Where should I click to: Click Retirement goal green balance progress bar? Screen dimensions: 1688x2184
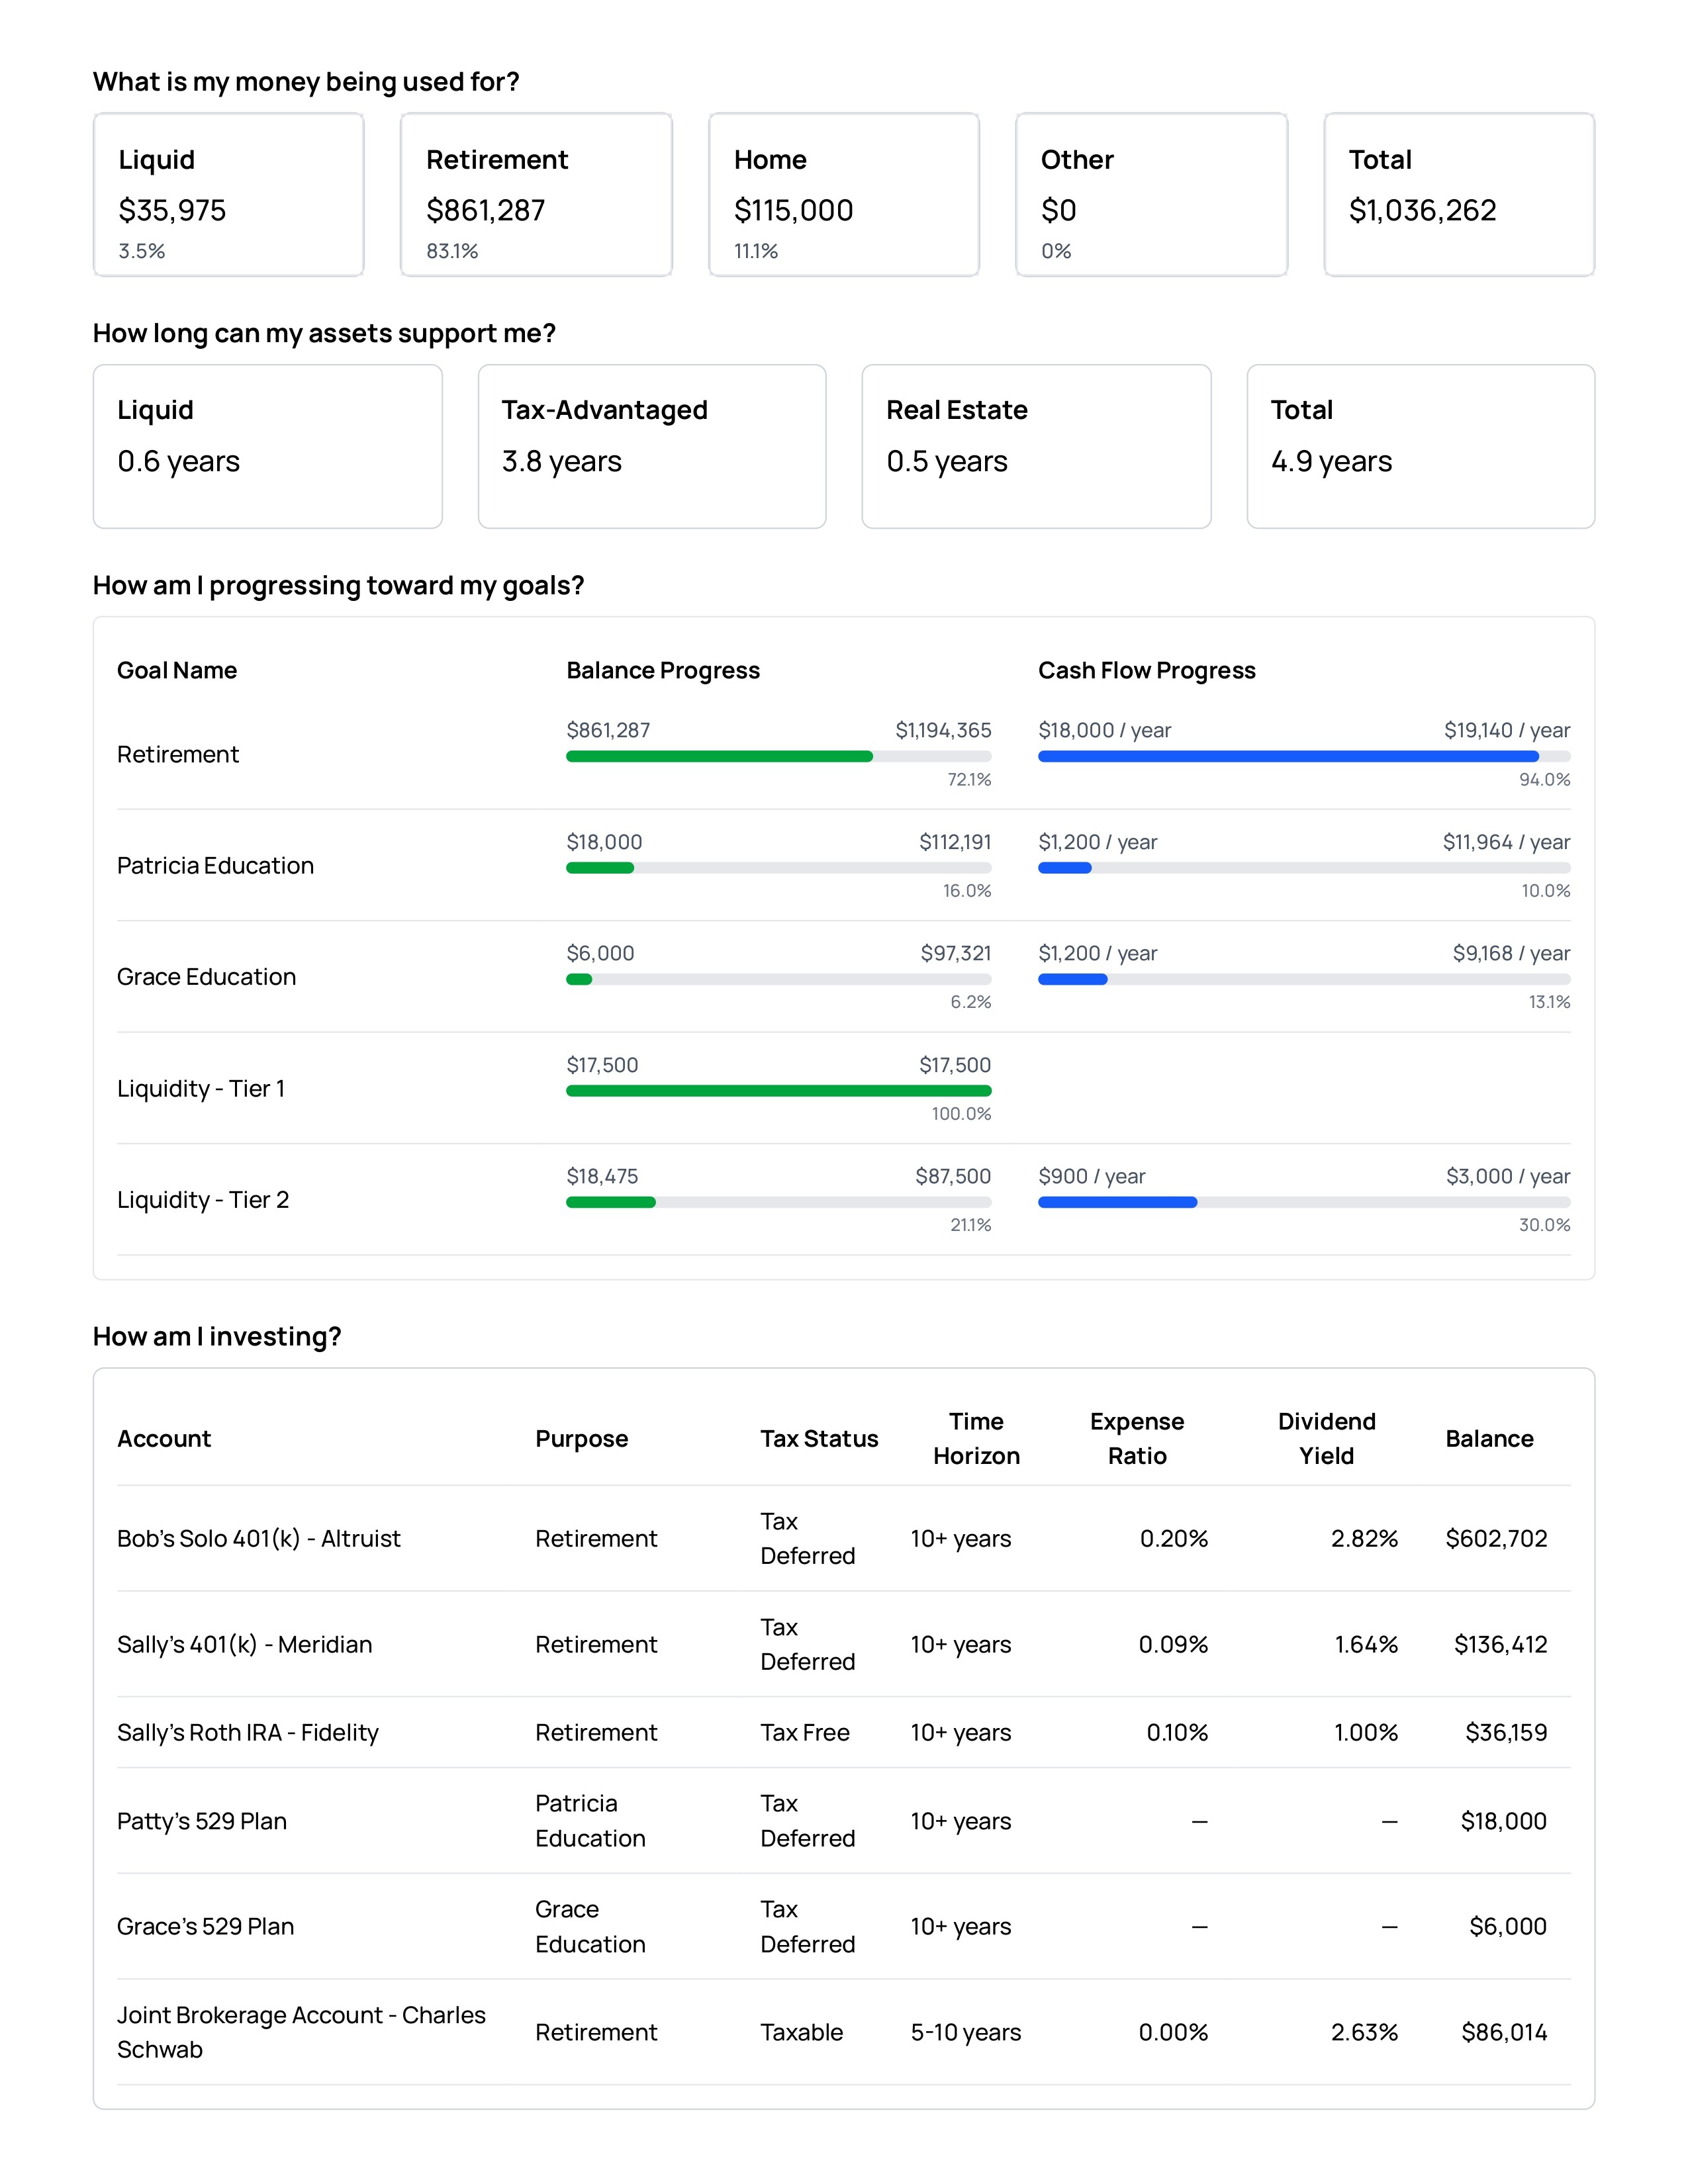point(720,757)
